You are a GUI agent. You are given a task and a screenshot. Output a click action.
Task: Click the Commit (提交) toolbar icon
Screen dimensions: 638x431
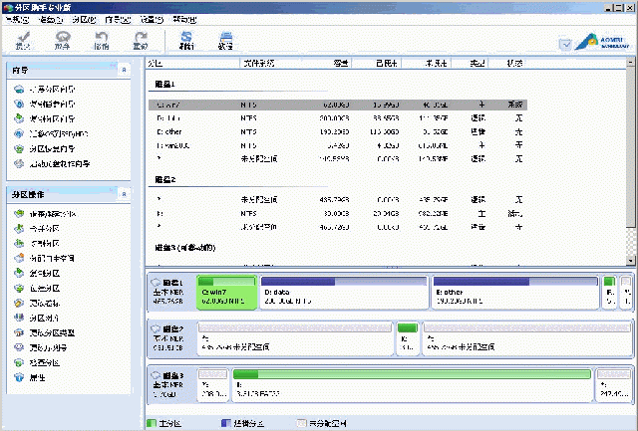point(22,41)
